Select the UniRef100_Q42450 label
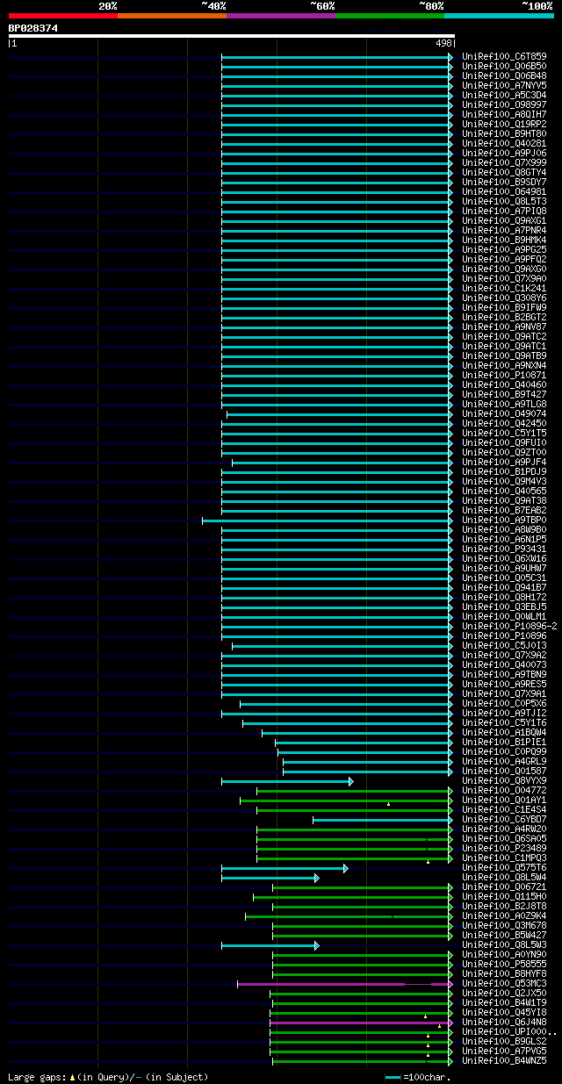The height and width of the screenshot is (1084, 562). click(x=504, y=423)
